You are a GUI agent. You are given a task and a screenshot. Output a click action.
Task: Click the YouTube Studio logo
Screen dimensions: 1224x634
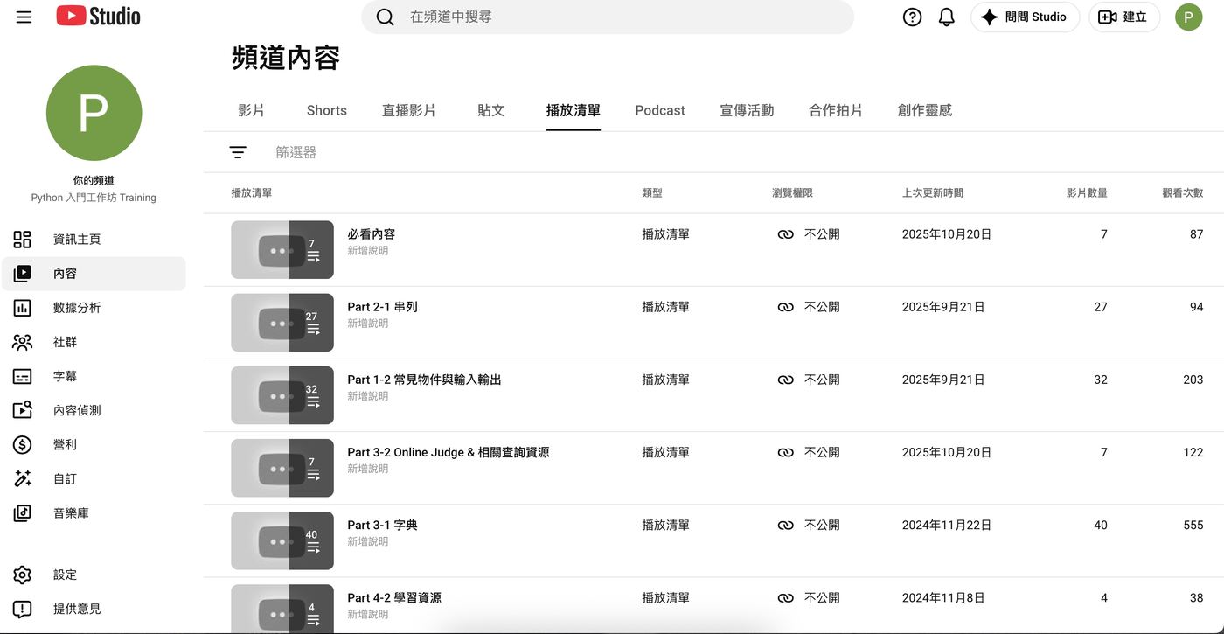tap(98, 17)
